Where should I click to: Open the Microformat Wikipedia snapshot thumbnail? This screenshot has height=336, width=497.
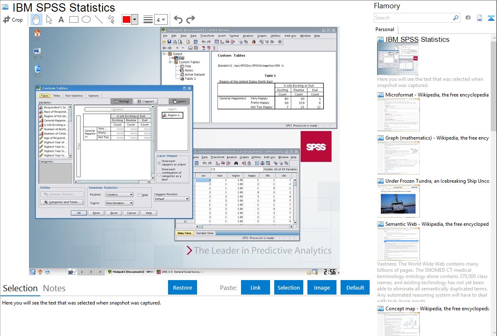[398, 115]
